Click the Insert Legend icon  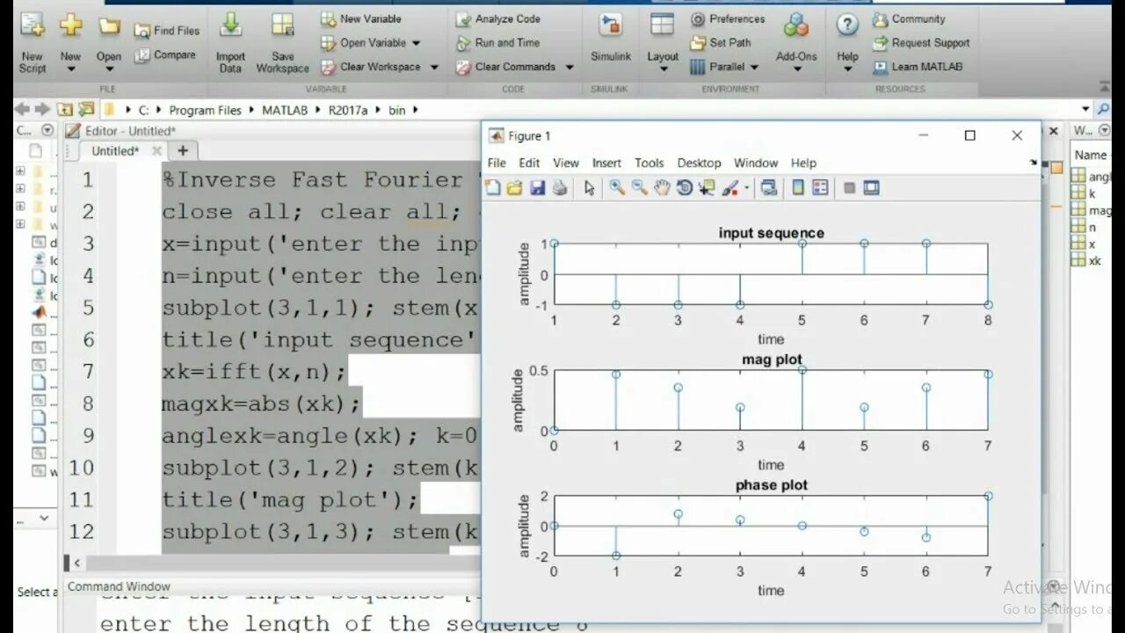click(820, 187)
